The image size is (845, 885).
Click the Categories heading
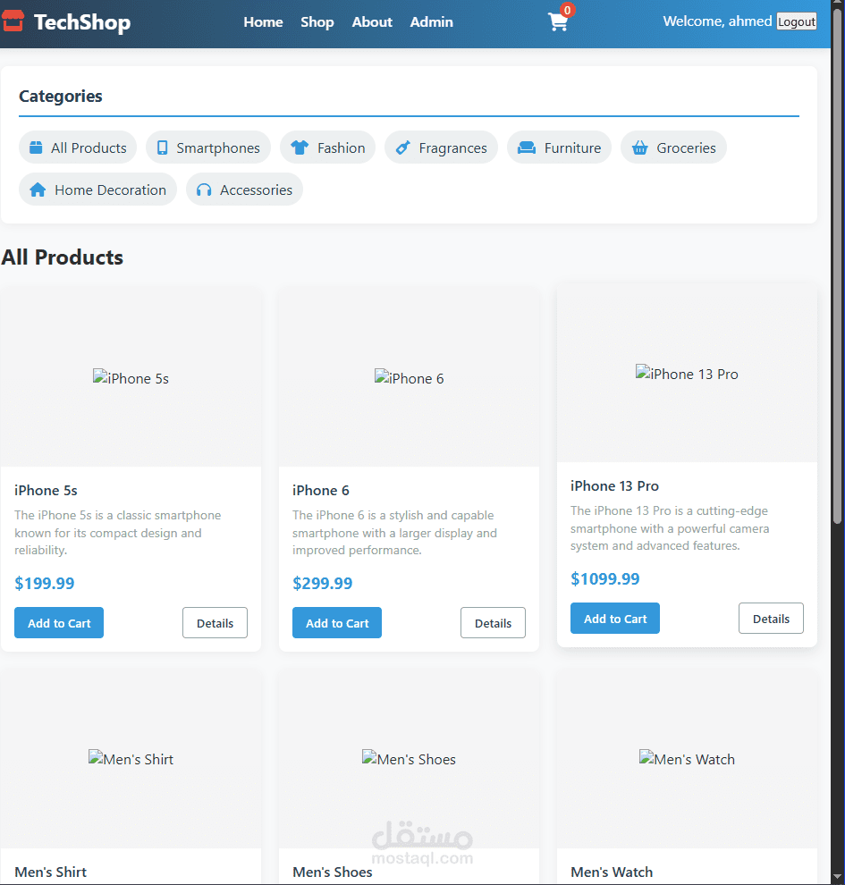click(x=61, y=96)
